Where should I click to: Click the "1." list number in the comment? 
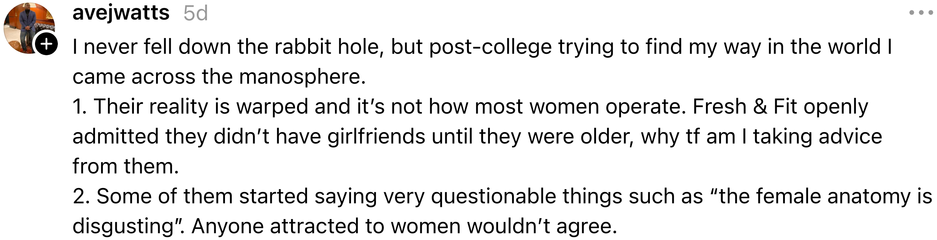click(x=80, y=106)
